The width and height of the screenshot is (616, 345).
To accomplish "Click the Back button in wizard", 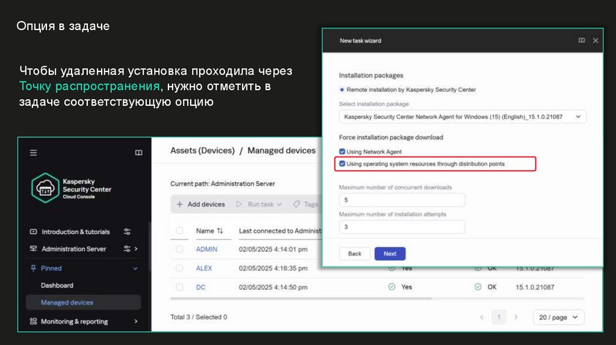I will click(354, 254).
